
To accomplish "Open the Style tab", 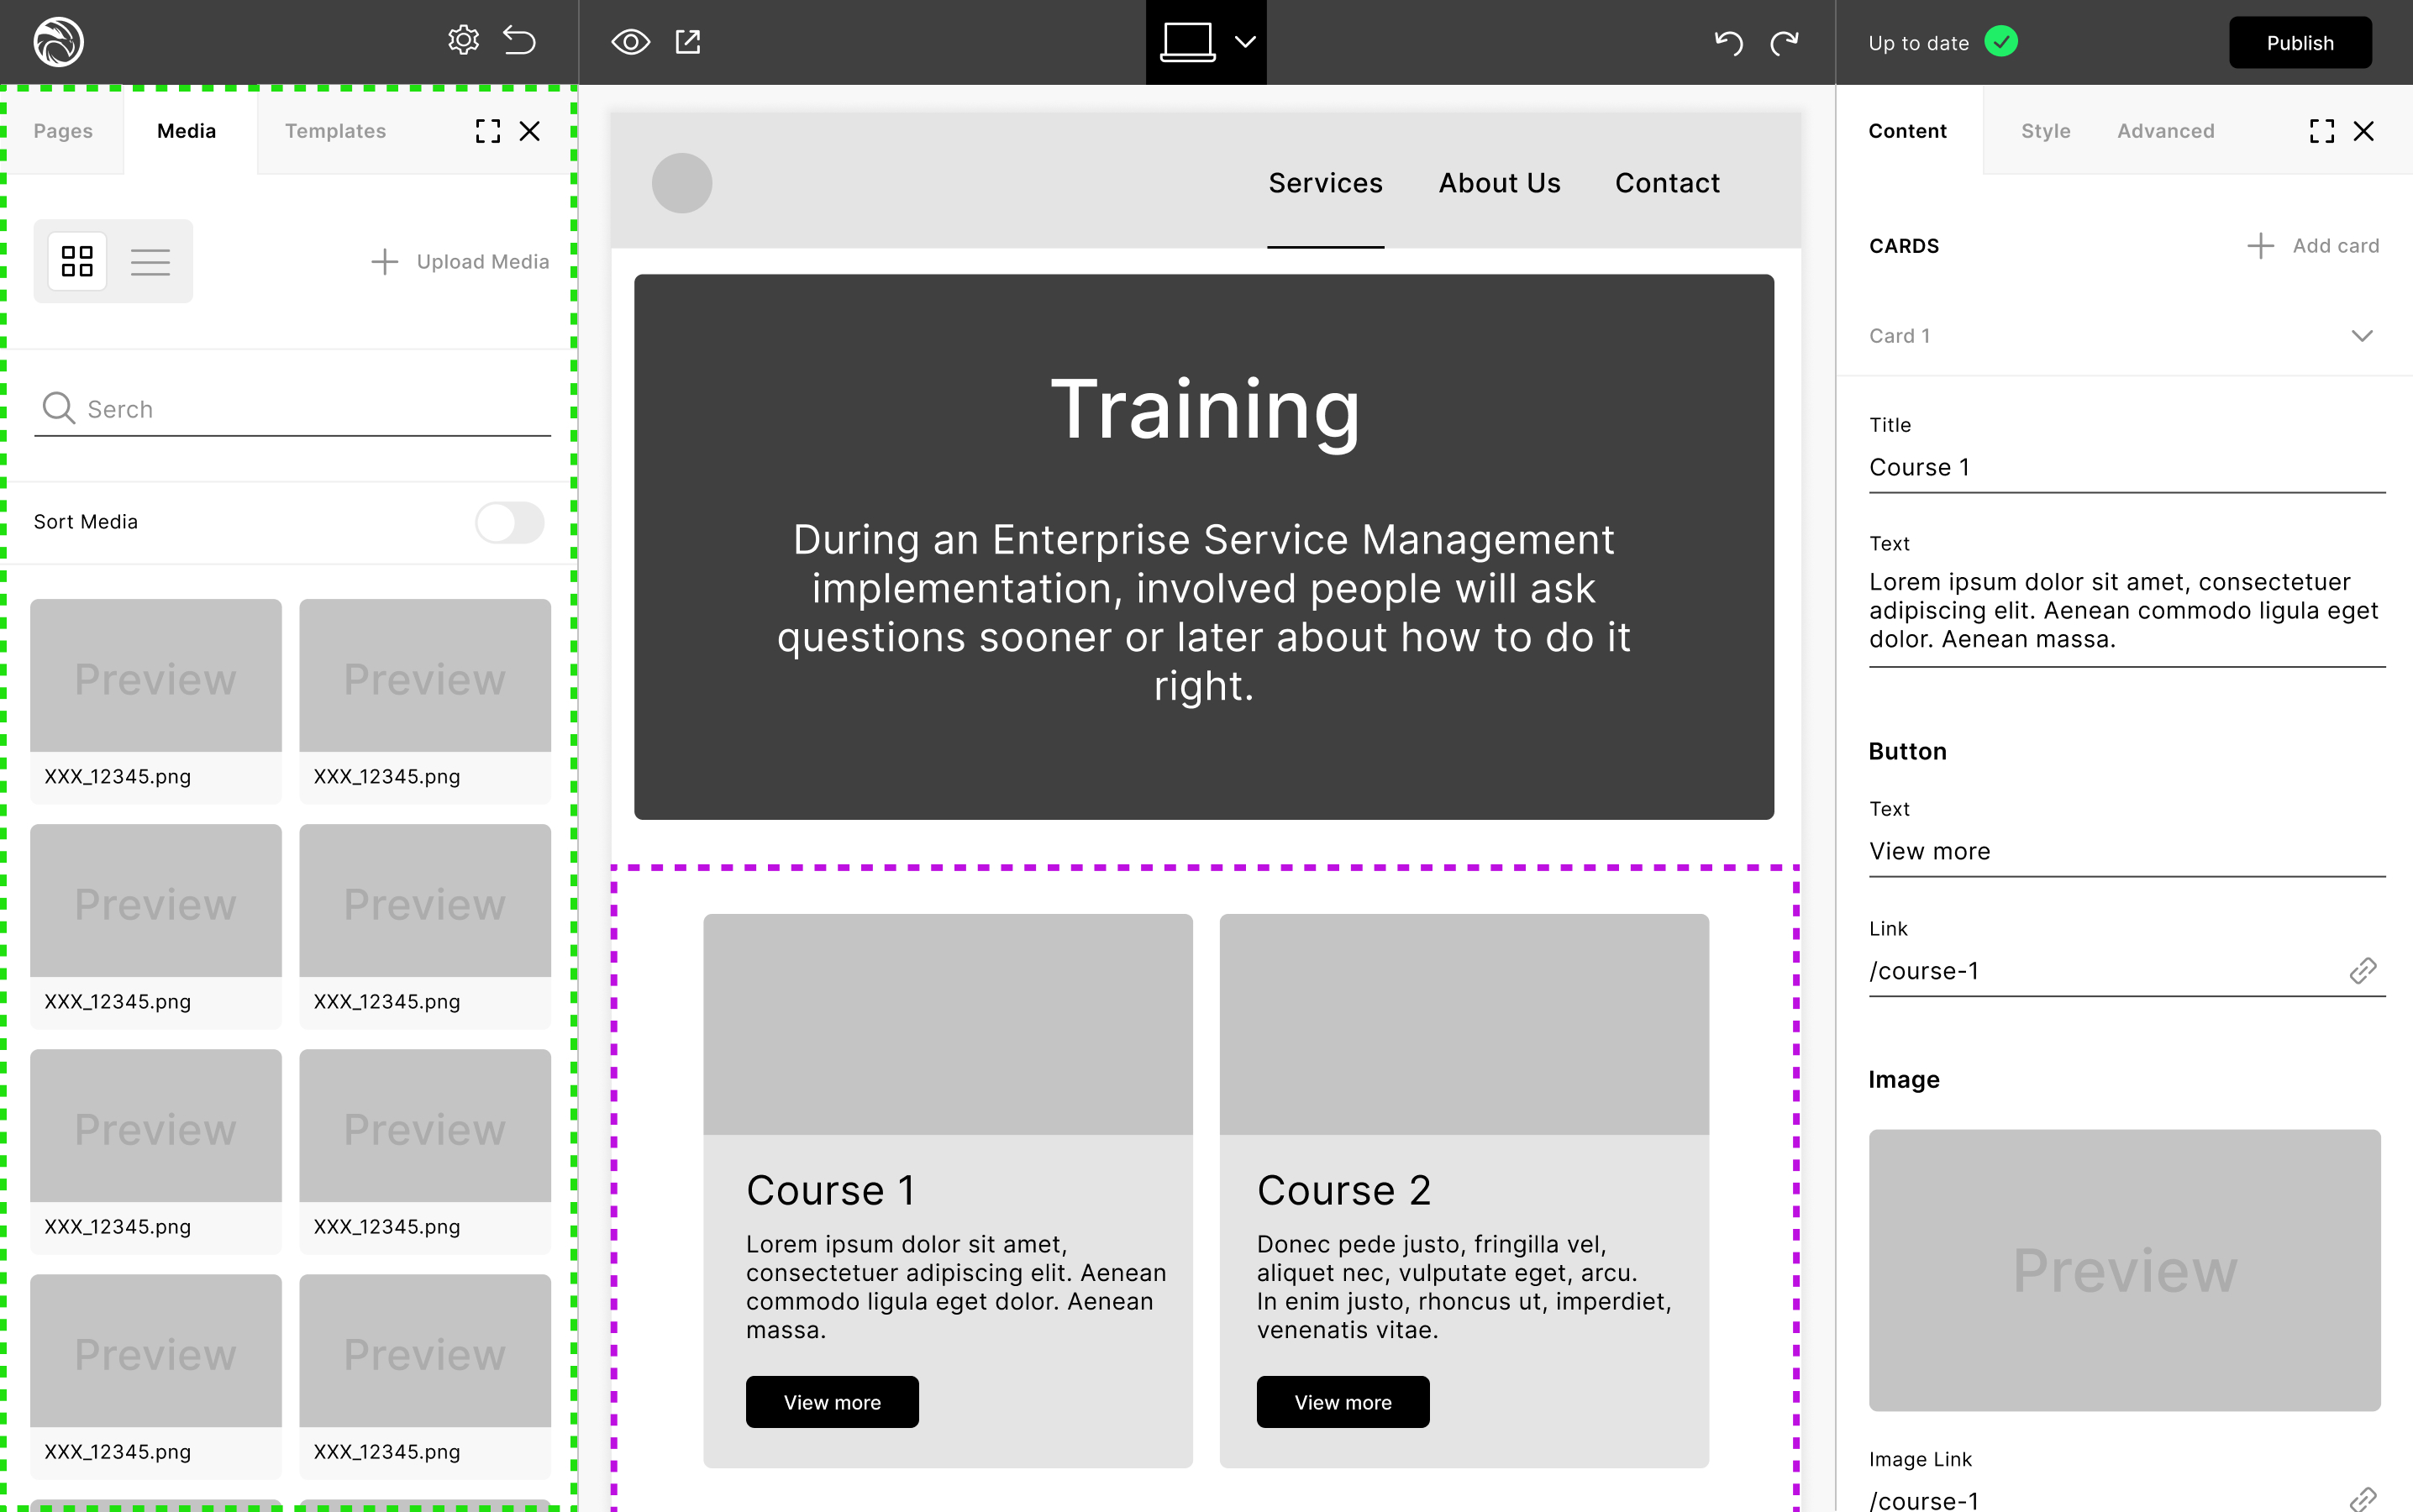I will tap(2045, 131).
